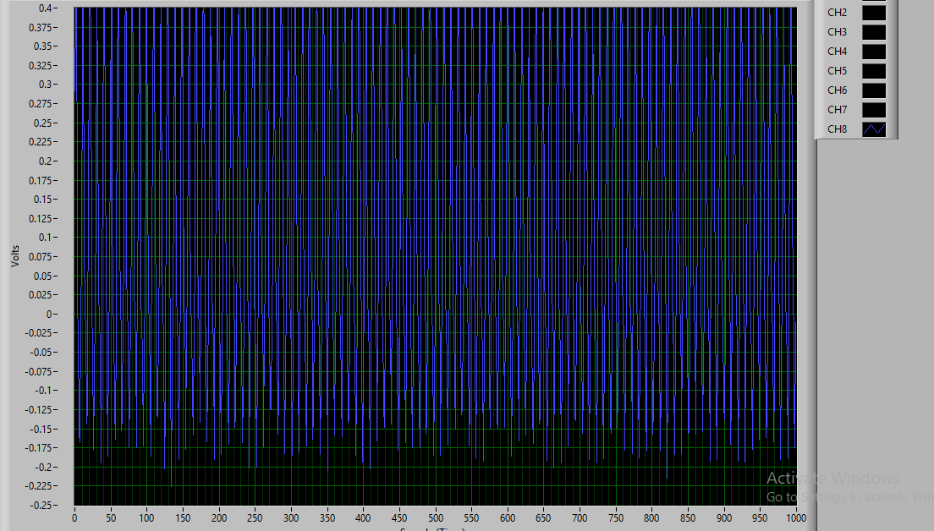Select the CH7 legend label

(837, 110)
